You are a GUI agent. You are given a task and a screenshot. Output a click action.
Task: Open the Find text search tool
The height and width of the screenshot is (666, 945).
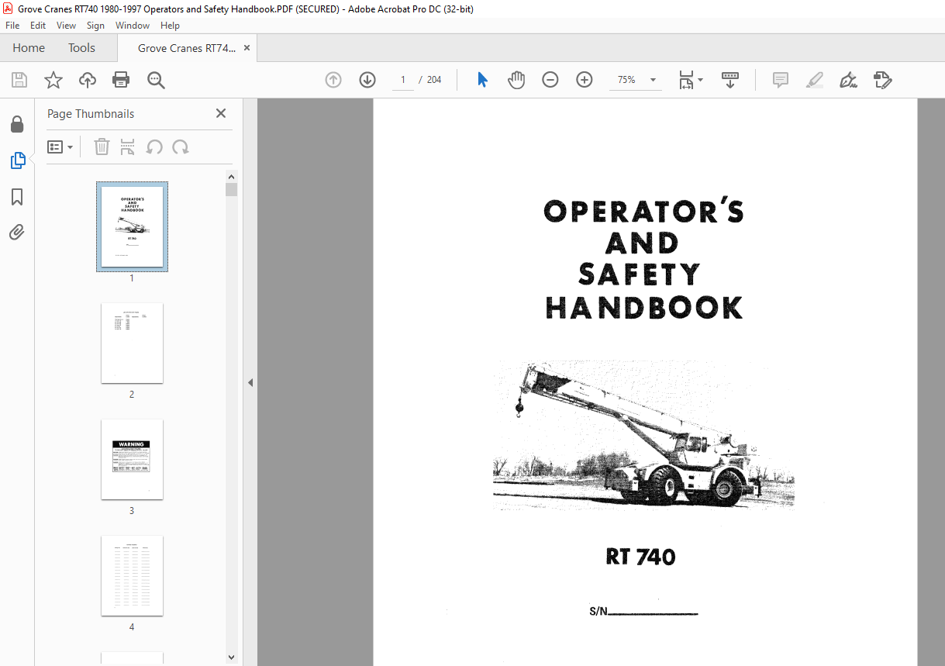pyautogui.click(x=156, y=80)
